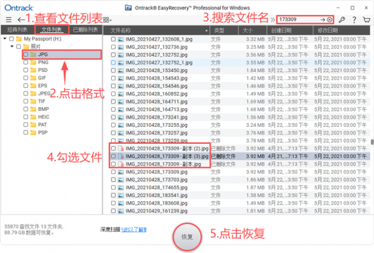
Task: Open the shopping cart icon
Action: pos(367,20)
